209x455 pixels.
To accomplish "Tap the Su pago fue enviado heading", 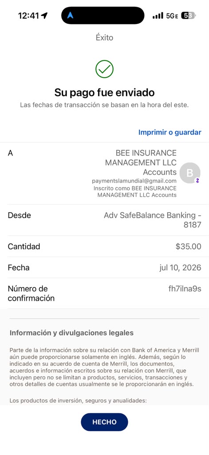I will pyautogui.click(x=104, y=92).
